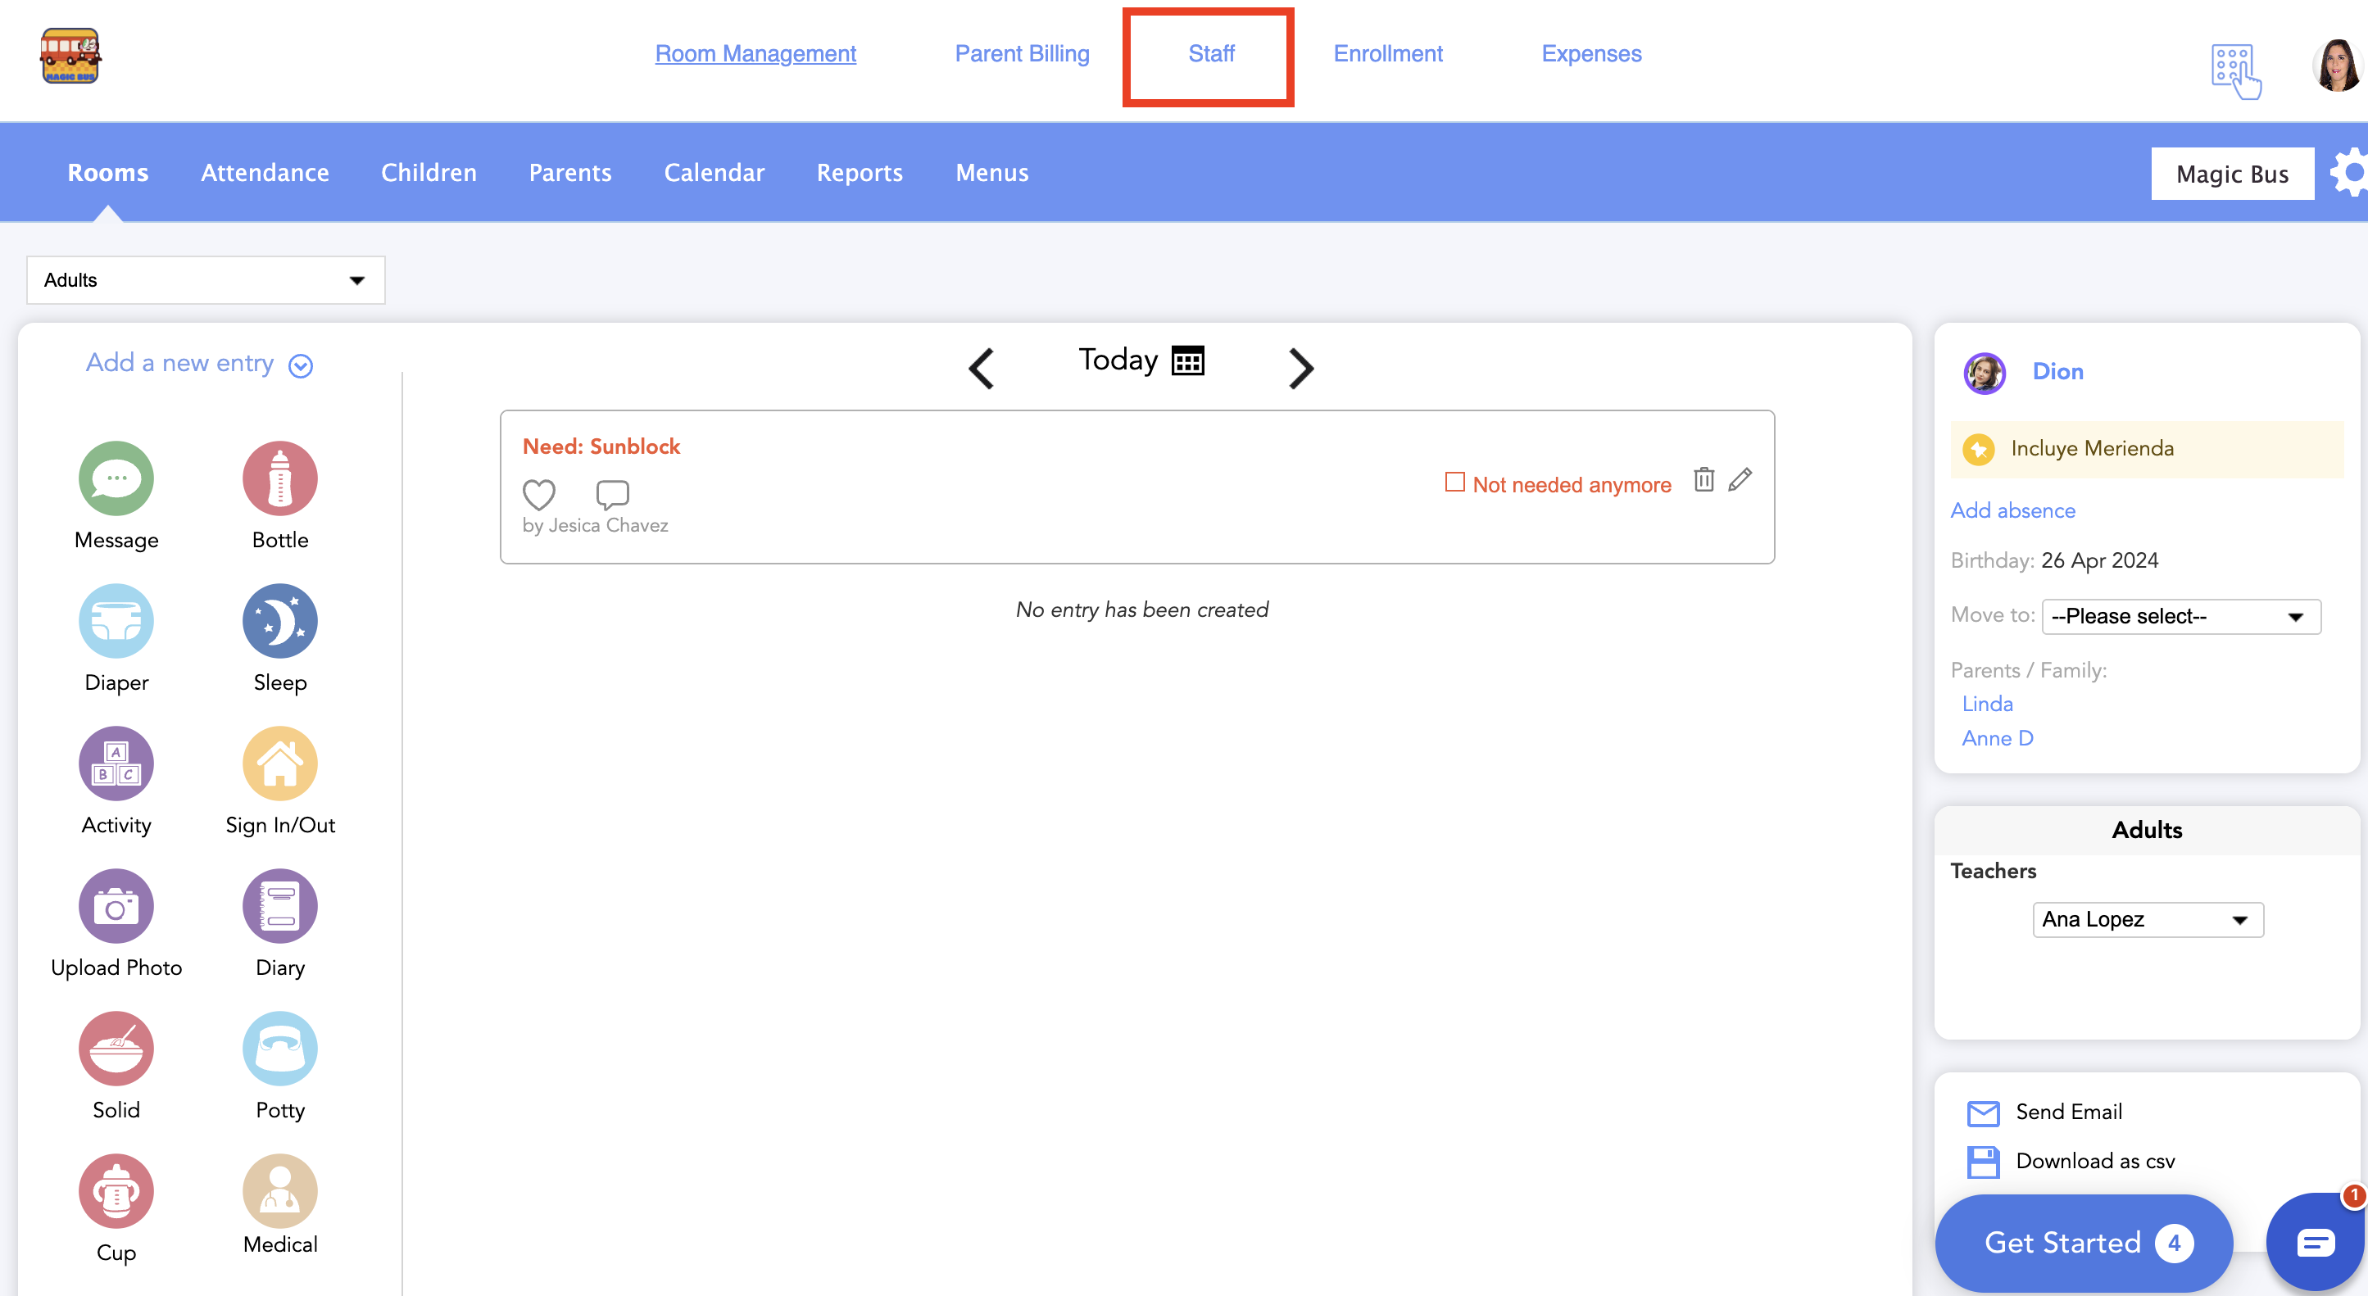This screenshot has width=2368, height=1296.
Task: Click the Add absence link
Action: [x=2012, y=511]
